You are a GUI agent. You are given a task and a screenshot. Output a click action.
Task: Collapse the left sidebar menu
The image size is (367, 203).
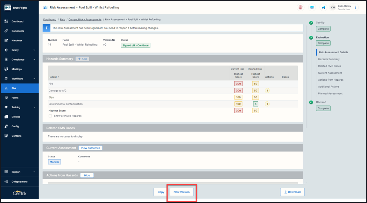(x=19, y=182)
